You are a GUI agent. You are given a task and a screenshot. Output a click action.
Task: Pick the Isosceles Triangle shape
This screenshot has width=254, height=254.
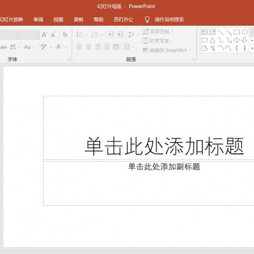pos(213,41)
